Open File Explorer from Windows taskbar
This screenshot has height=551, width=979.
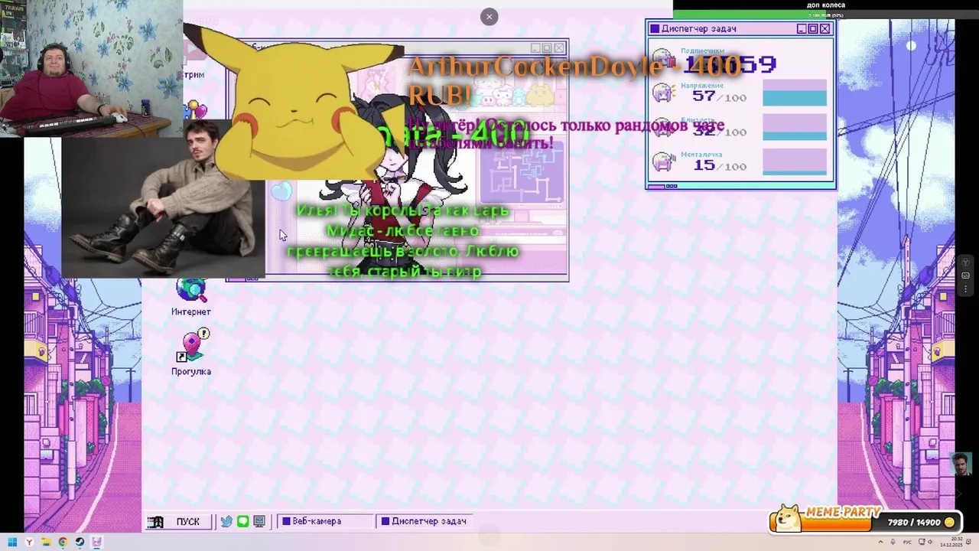point(46,543)
